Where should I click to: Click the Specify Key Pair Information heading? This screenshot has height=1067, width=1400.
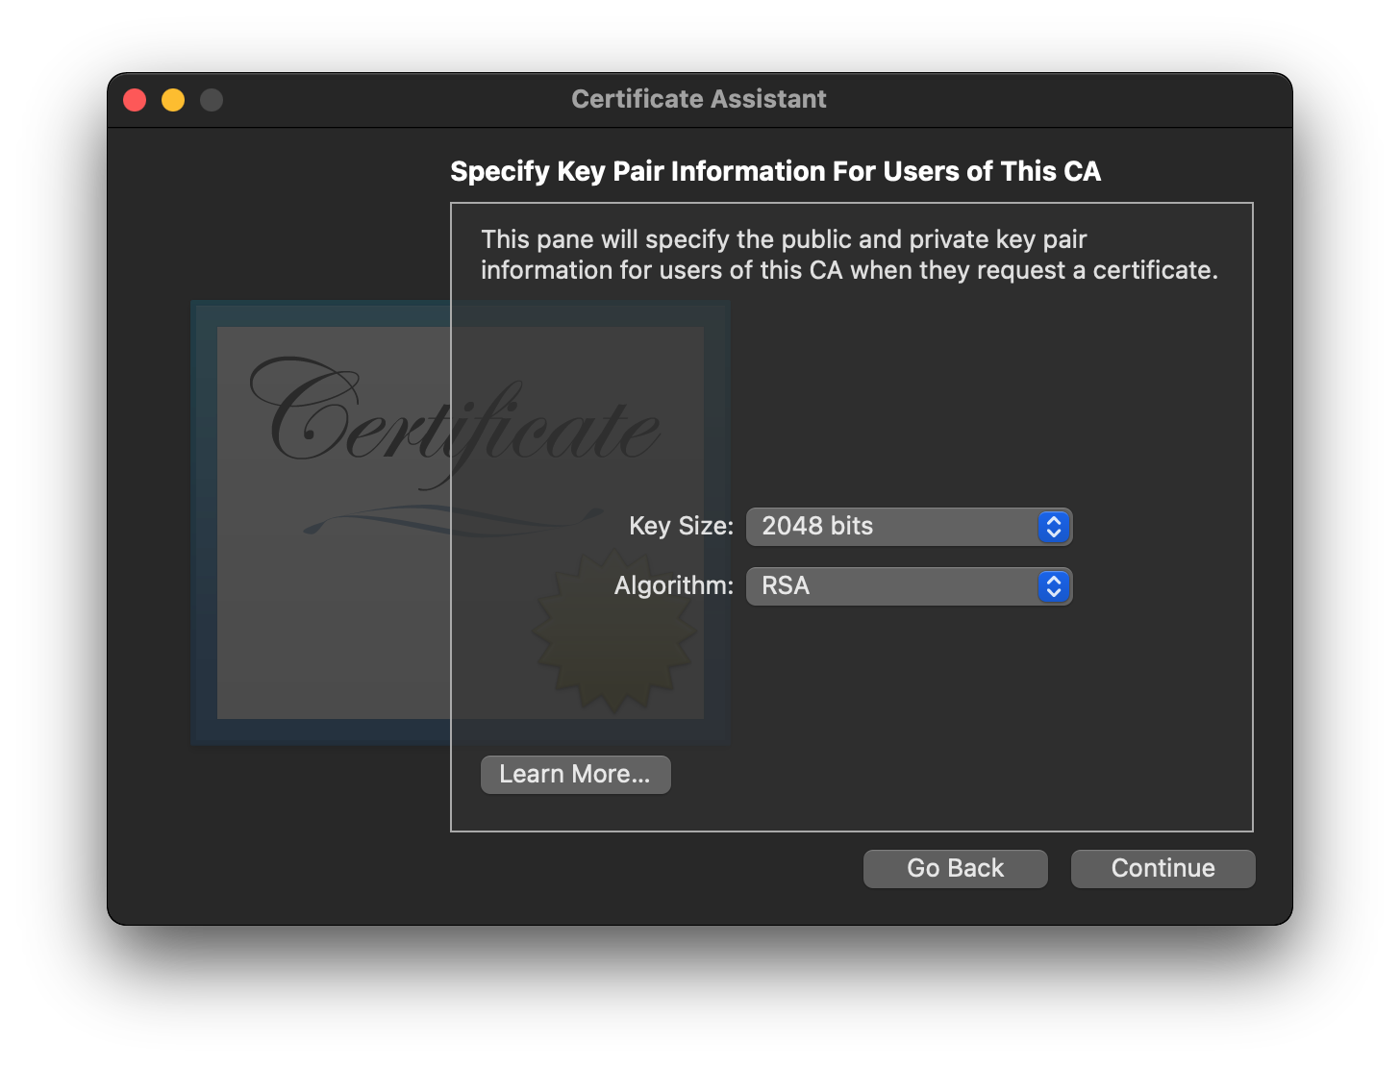click(x=775, y=171)
